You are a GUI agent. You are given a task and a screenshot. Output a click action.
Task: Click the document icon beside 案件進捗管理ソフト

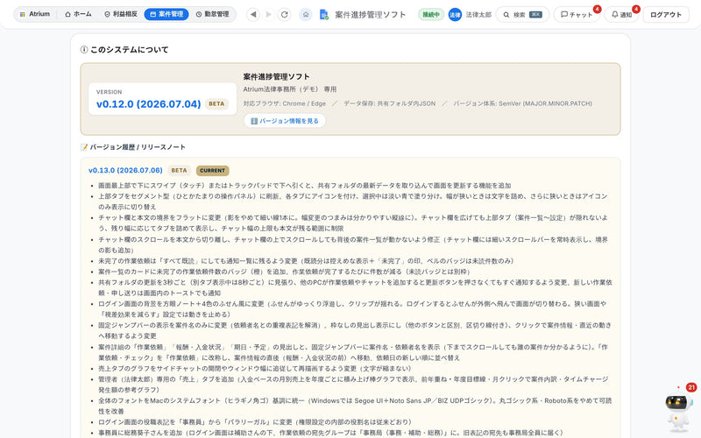[324, 15]
